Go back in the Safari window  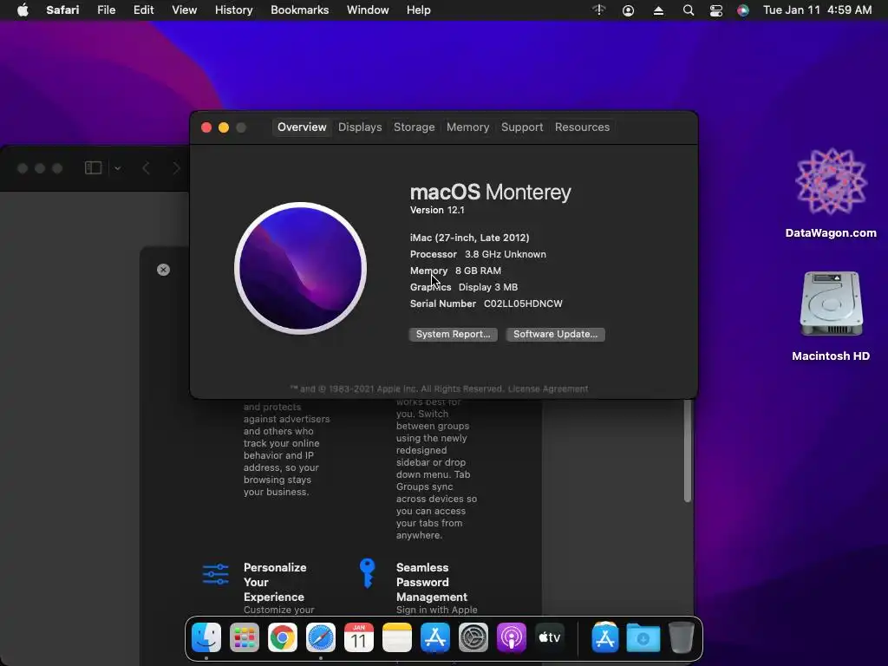(146, 168)
